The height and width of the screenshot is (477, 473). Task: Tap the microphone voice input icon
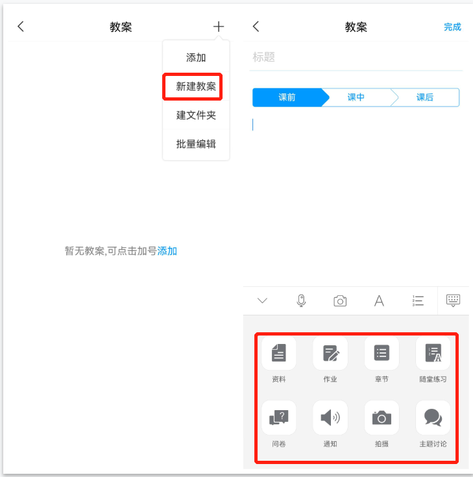click(x=301, y=300)
